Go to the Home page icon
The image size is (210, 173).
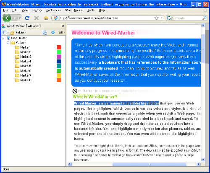[x=46, y=18]
